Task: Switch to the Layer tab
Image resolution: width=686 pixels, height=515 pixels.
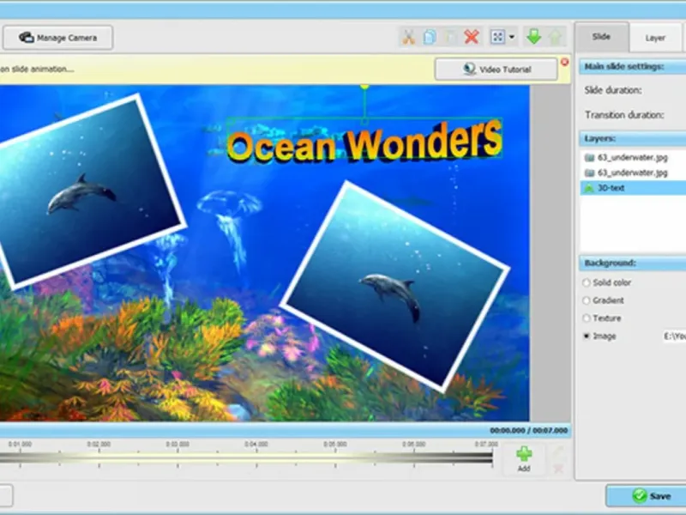Action: (655, 38)
